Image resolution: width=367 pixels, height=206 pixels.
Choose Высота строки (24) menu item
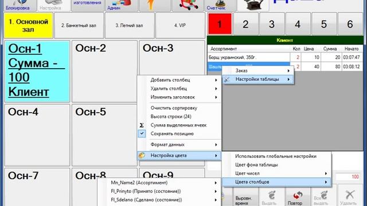(x=179, y=117)
